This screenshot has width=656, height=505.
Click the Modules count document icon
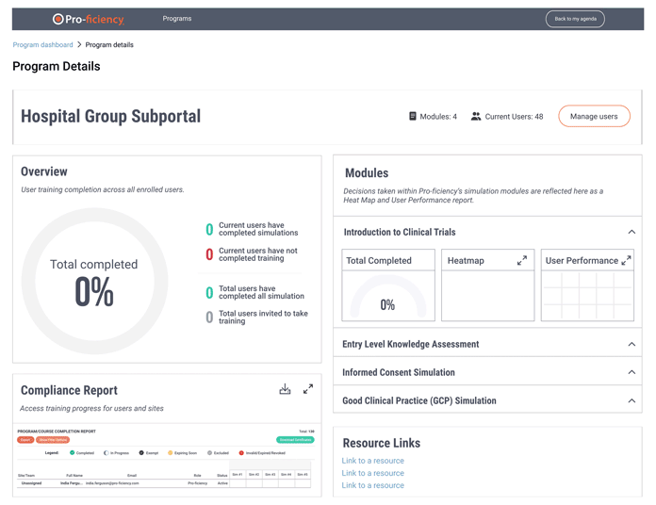pyautogui.click(x=413, y=117)
